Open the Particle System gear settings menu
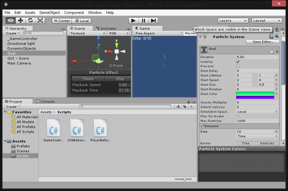Viewport: 288px width, 191px height. [277, 37]
